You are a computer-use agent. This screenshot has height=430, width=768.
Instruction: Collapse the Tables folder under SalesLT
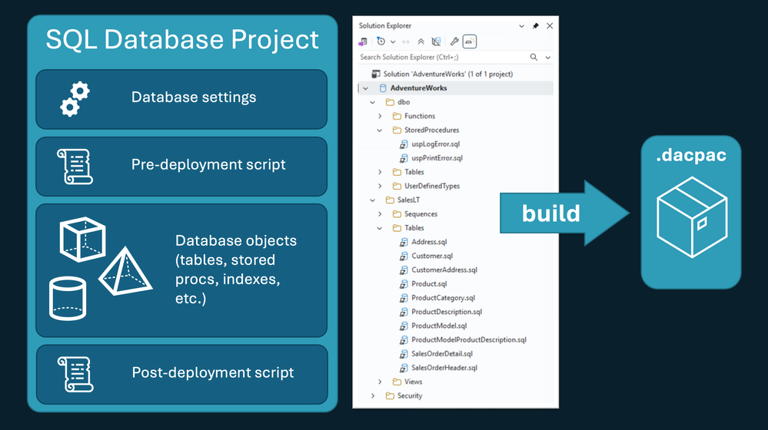pos(380,228)
